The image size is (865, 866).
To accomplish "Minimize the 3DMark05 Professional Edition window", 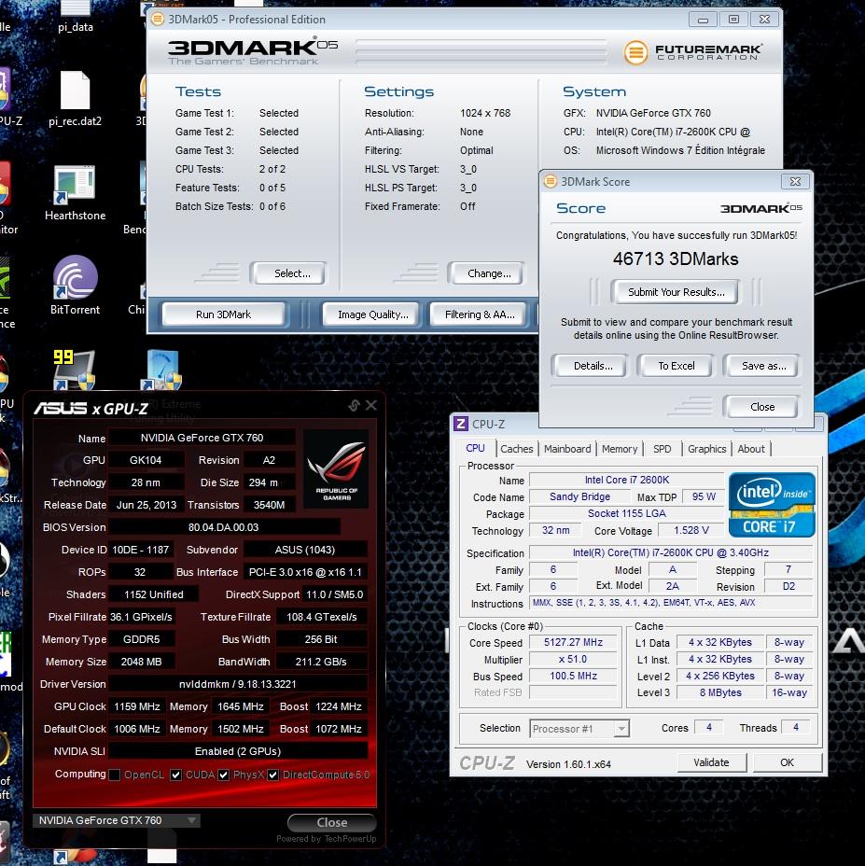I will point(703,20).
